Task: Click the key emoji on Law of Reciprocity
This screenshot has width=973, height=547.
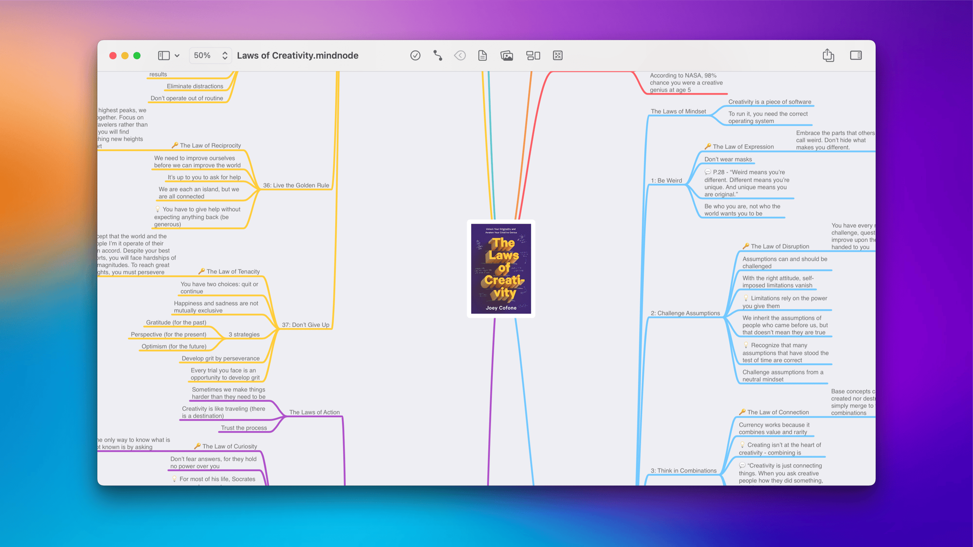Action: tap(175, 145)
